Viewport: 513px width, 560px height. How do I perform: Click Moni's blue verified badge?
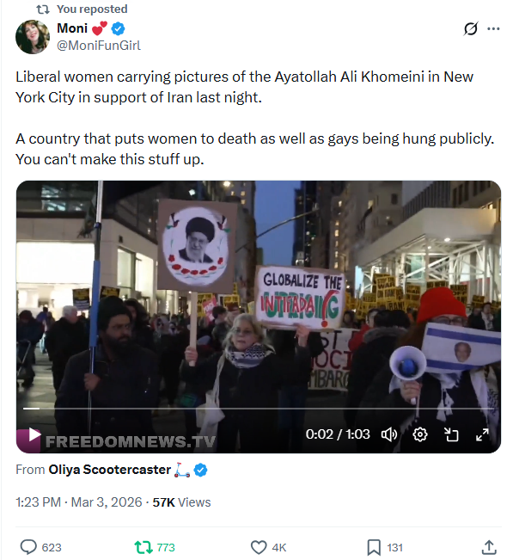pos(118,28)
